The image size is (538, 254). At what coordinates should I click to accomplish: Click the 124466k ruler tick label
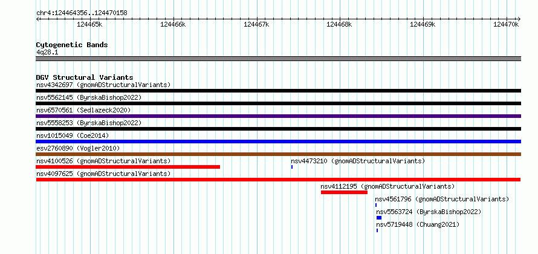[173, 24]
